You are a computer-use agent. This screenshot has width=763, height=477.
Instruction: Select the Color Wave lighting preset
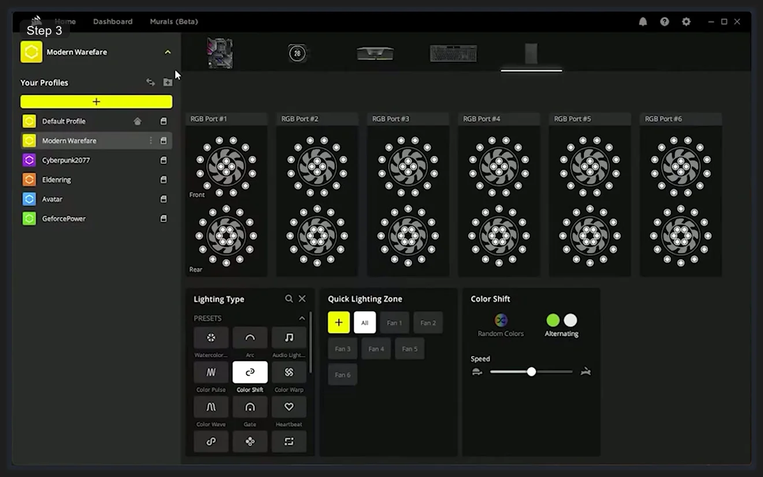211,407
